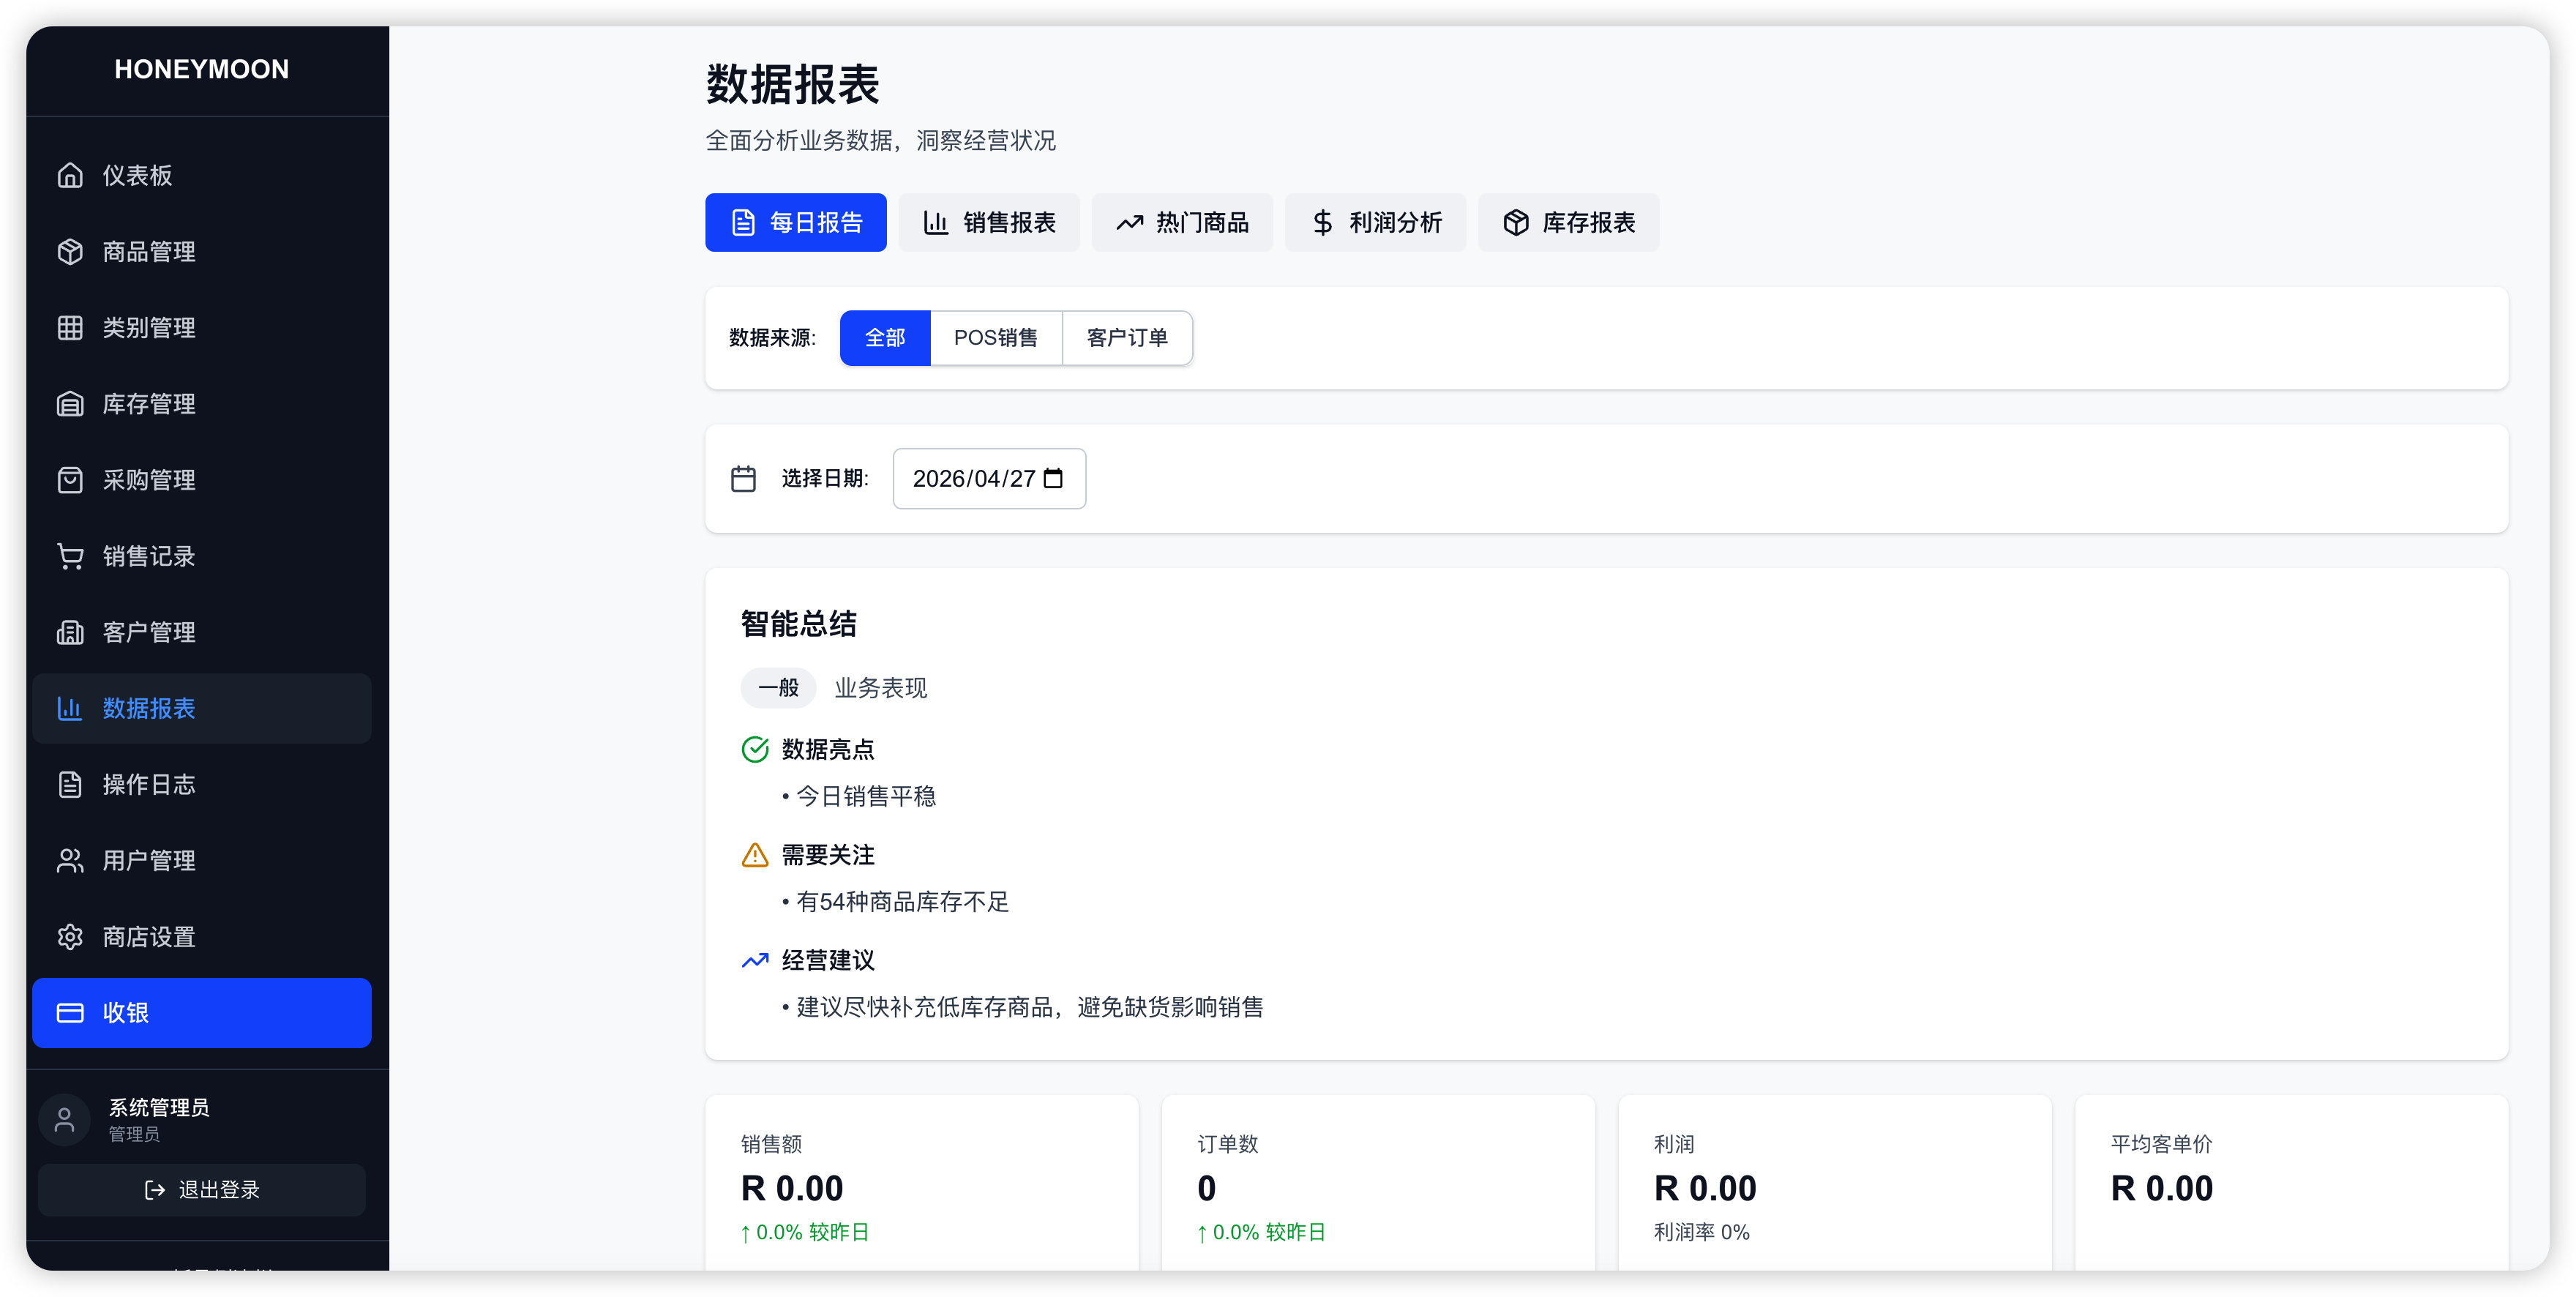Open the 库存报表 tab
Image resolution: width=2576 pixels, height=1297 pixels.
click(x=1569, y=222)
